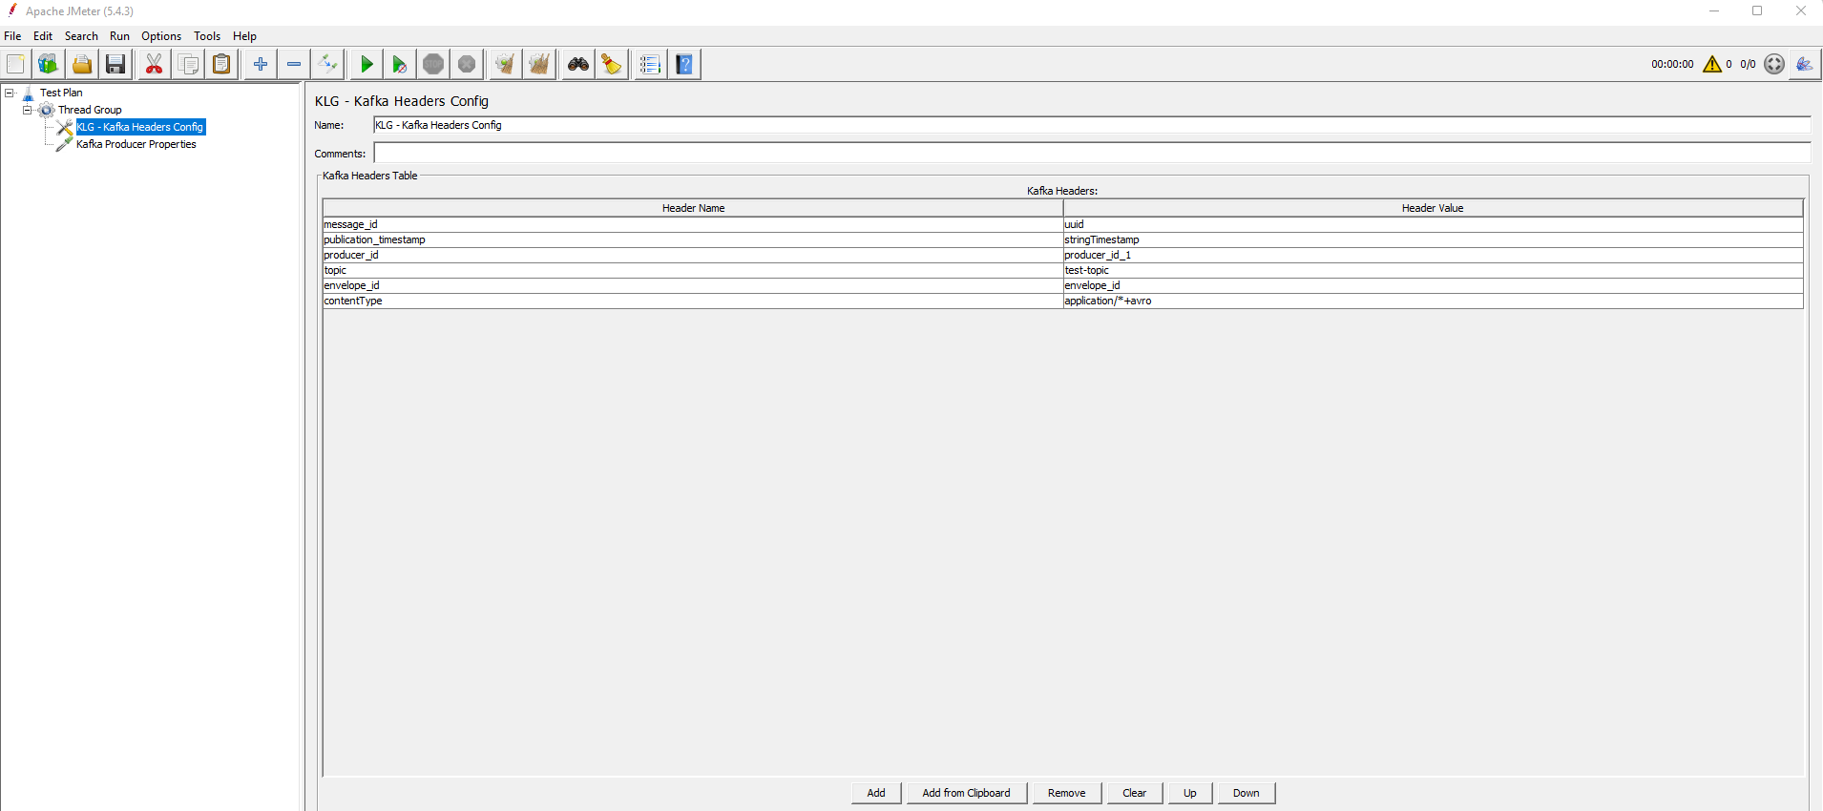Select Test Plan in the tree

(x=61, y=93)
